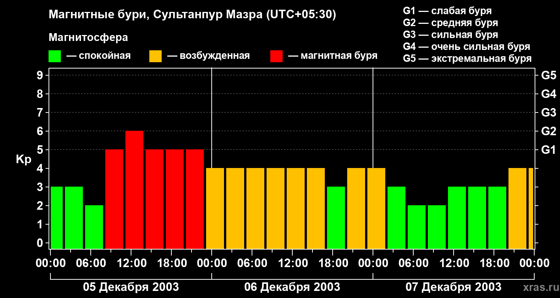Click the red 'магнитная буря' legend swatch
560x298 pixels.
[276, 56]
